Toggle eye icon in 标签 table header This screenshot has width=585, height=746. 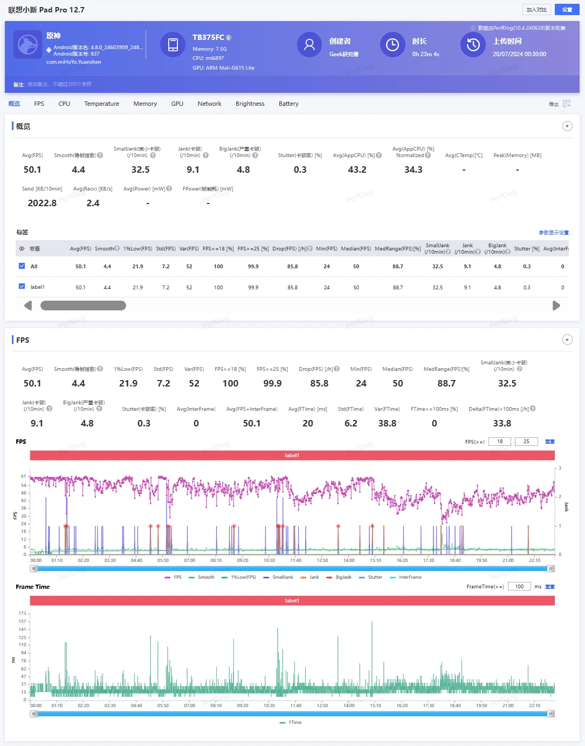[x=22, y=249]
